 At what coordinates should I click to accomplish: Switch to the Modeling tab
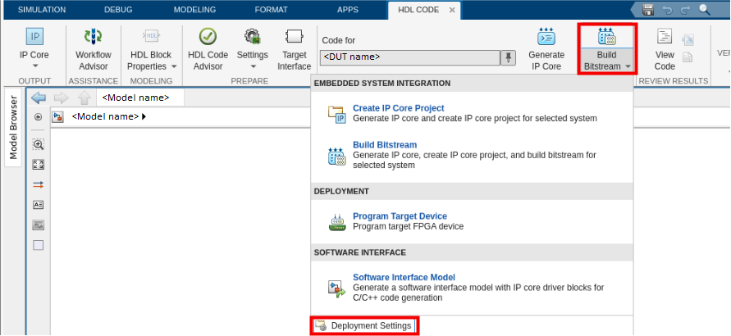click(194, 10)
